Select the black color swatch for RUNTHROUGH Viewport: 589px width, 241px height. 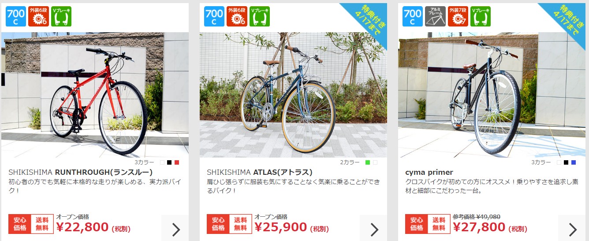169,162
